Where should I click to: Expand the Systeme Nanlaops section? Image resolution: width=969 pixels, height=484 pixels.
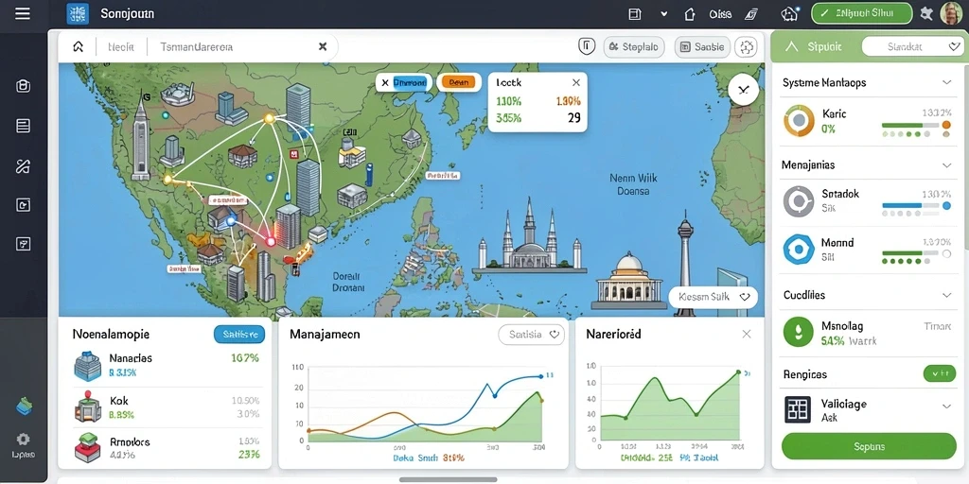click(946, 82)
